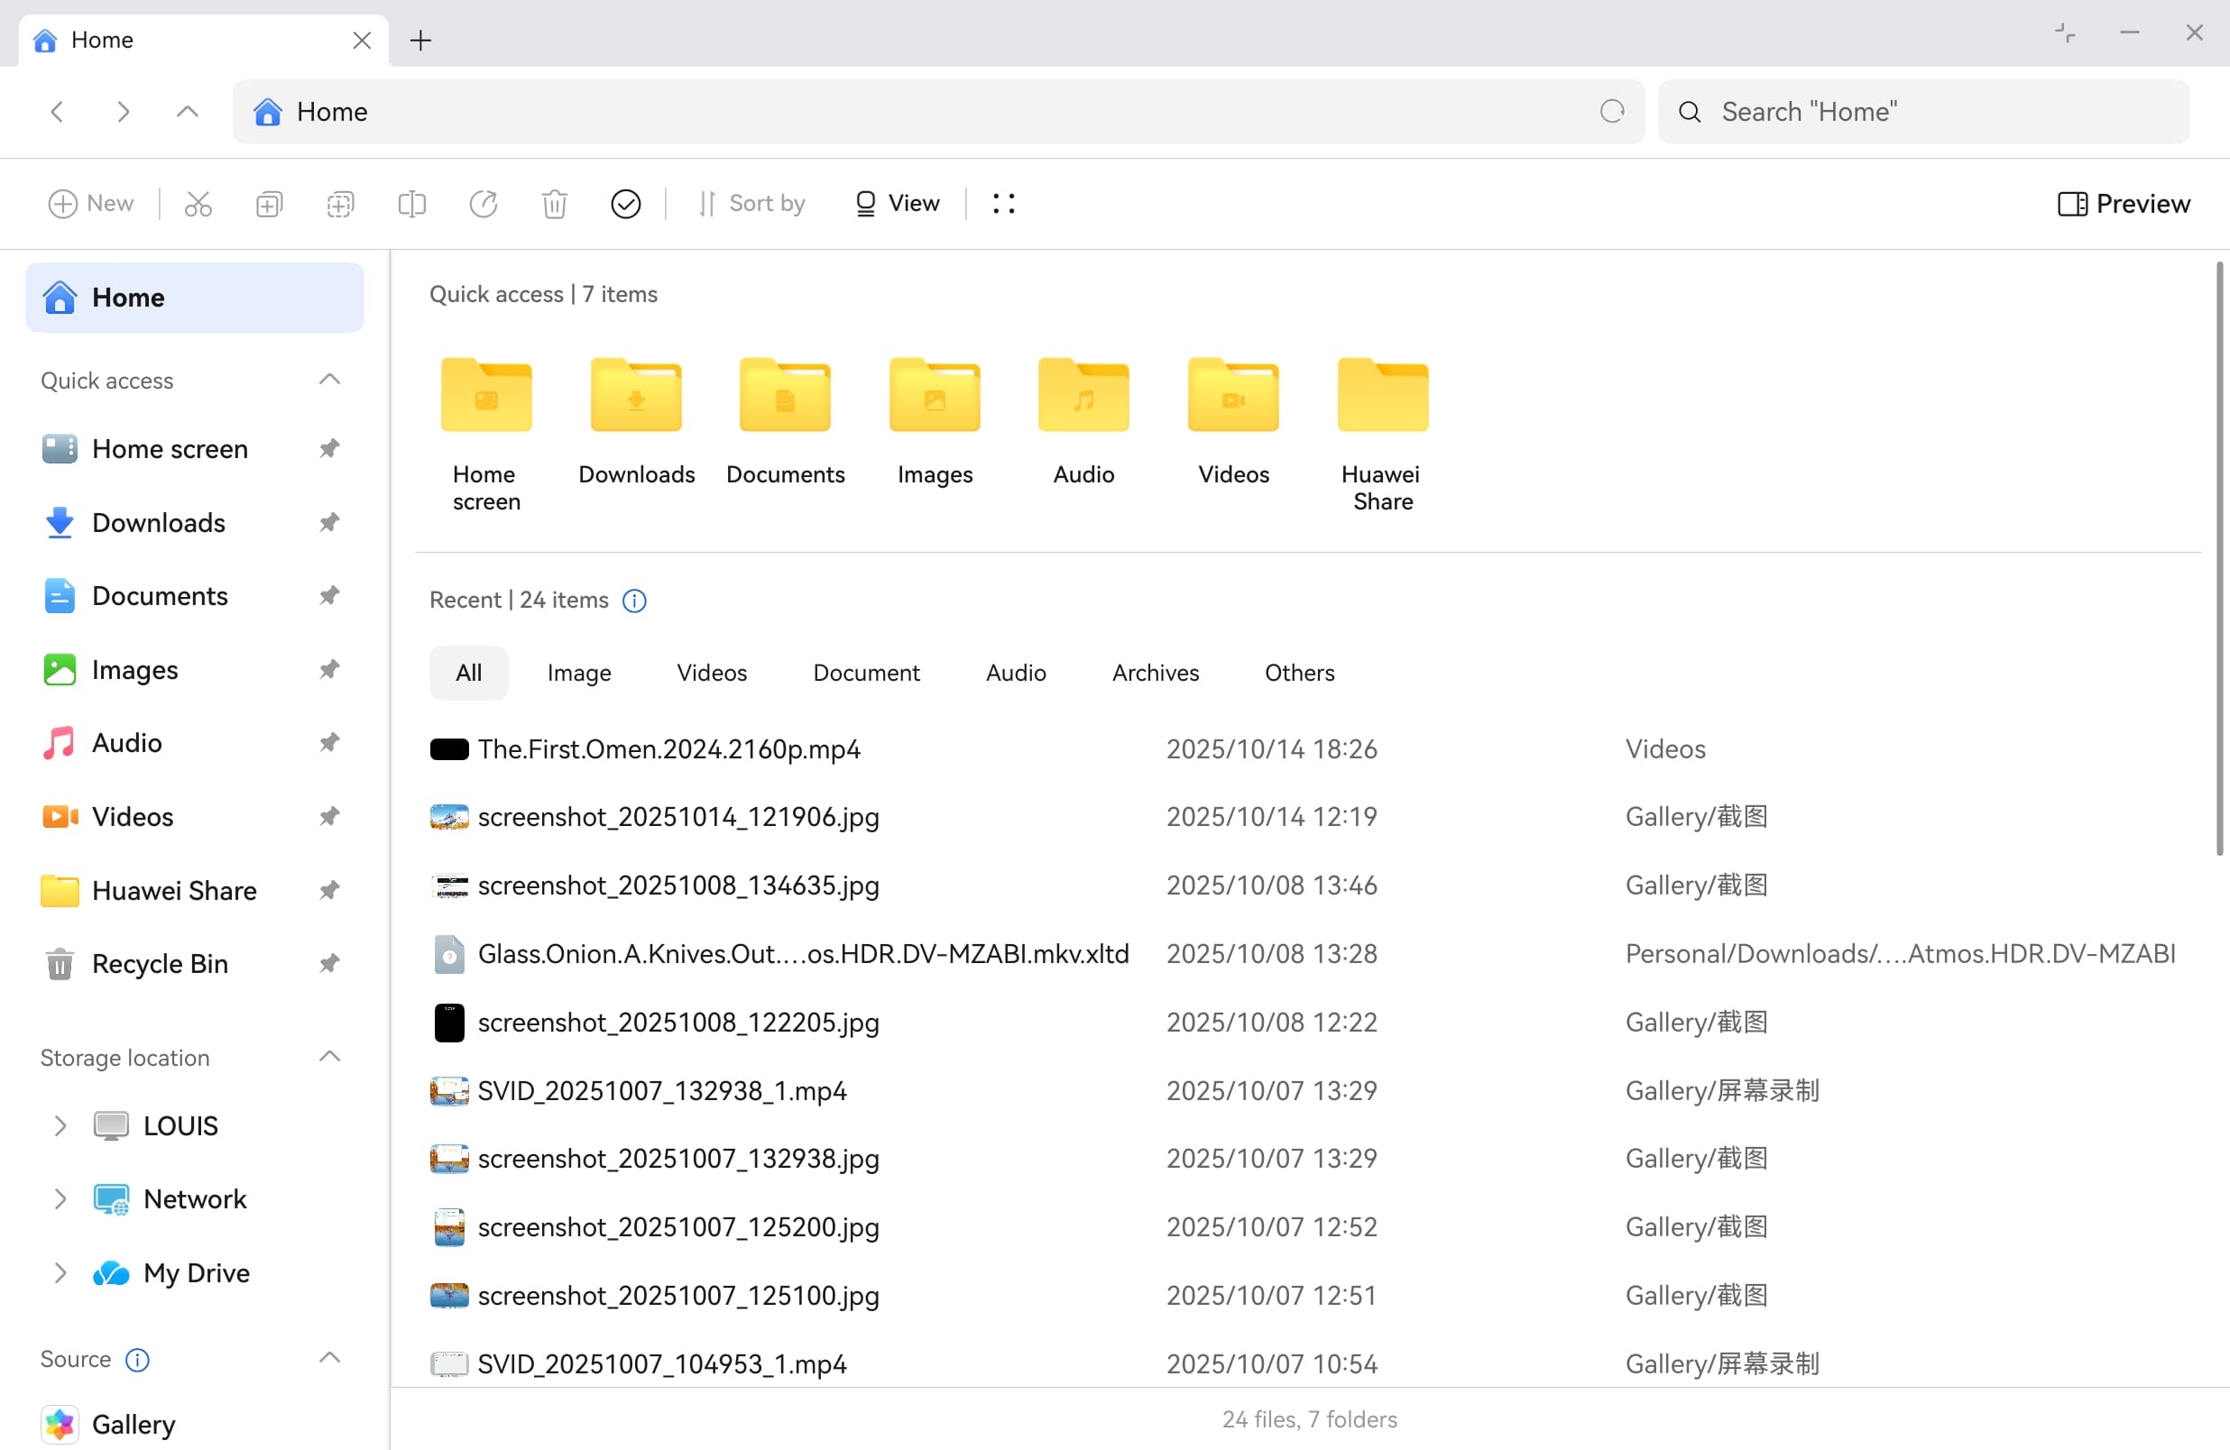The image size is (2230, 1450).
Task: Click the up-directory arrow icon
Action: pos(188,112)
